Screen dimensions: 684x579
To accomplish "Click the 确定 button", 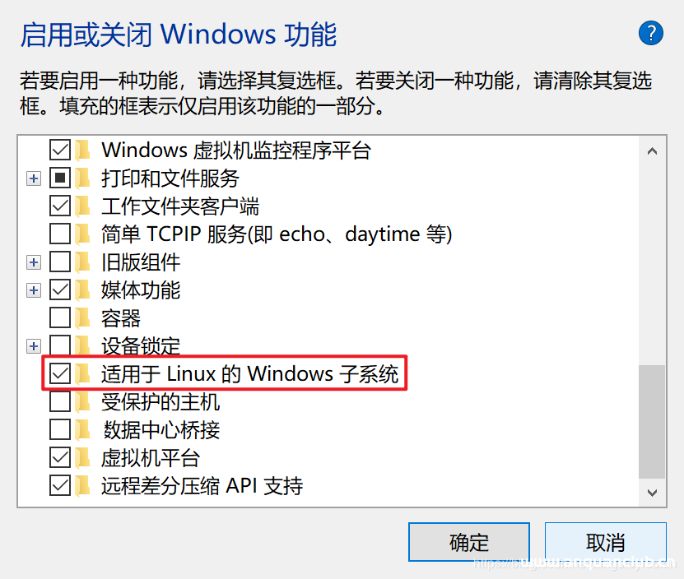I will tap(468, 542).
